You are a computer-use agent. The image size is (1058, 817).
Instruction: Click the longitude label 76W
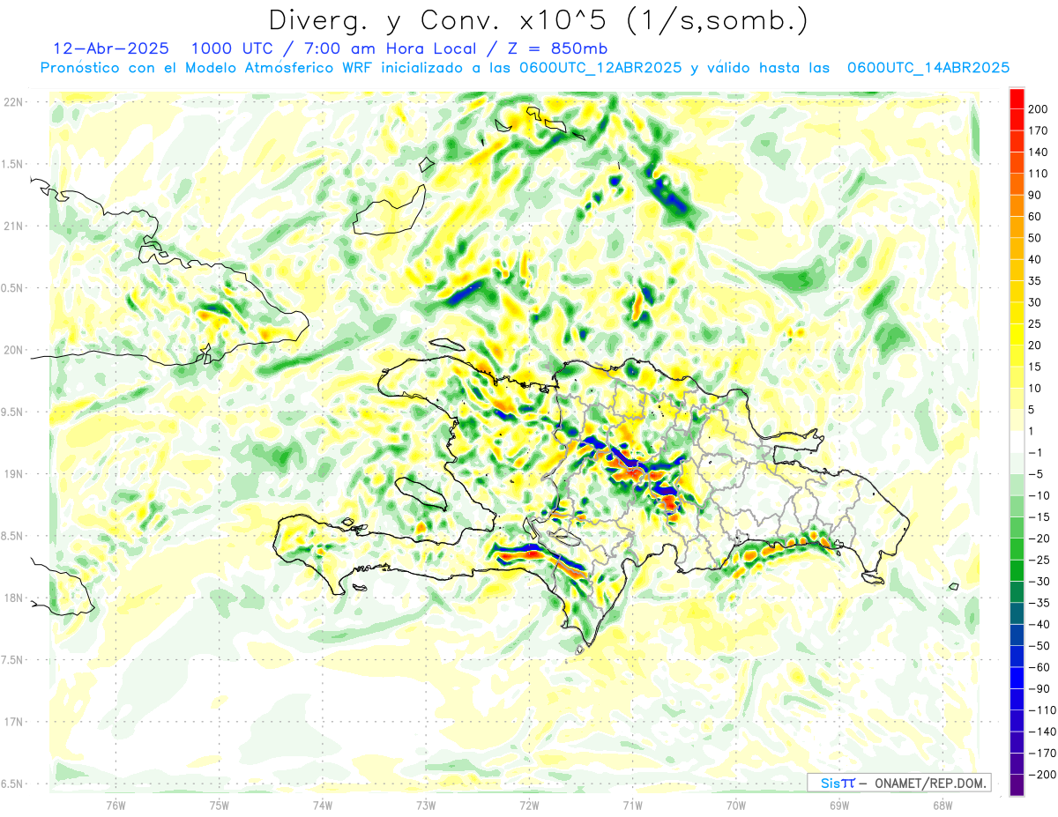(x=115, y=805)
